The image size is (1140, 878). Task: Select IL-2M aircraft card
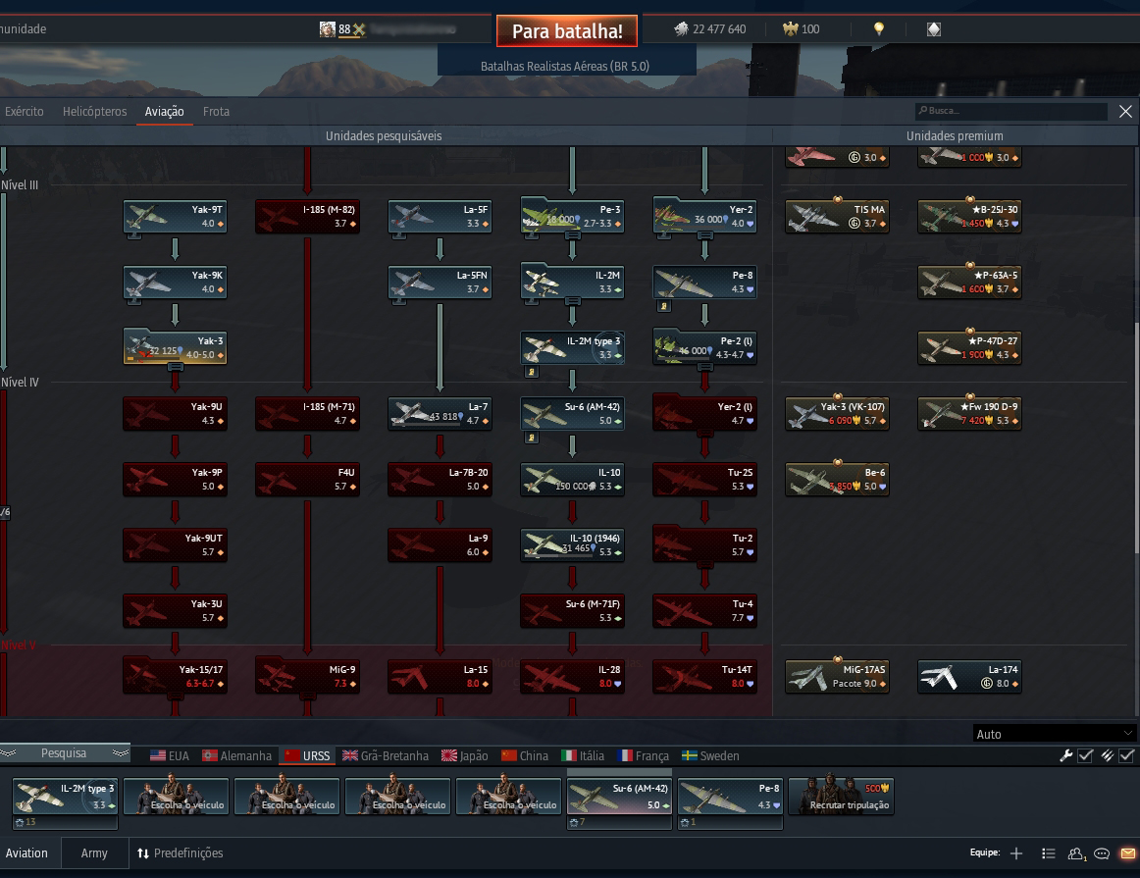(x=572, y=282)
